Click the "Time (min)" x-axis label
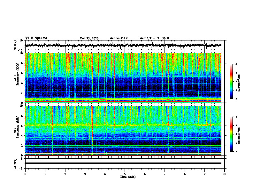This screenshot has height=195, width=253. (128, 177)
